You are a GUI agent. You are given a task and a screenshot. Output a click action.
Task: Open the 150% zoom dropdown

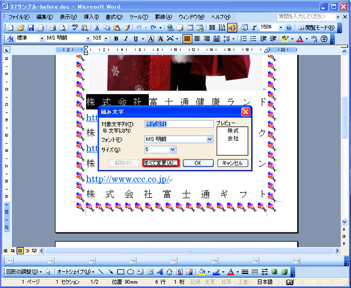(281, 28)
